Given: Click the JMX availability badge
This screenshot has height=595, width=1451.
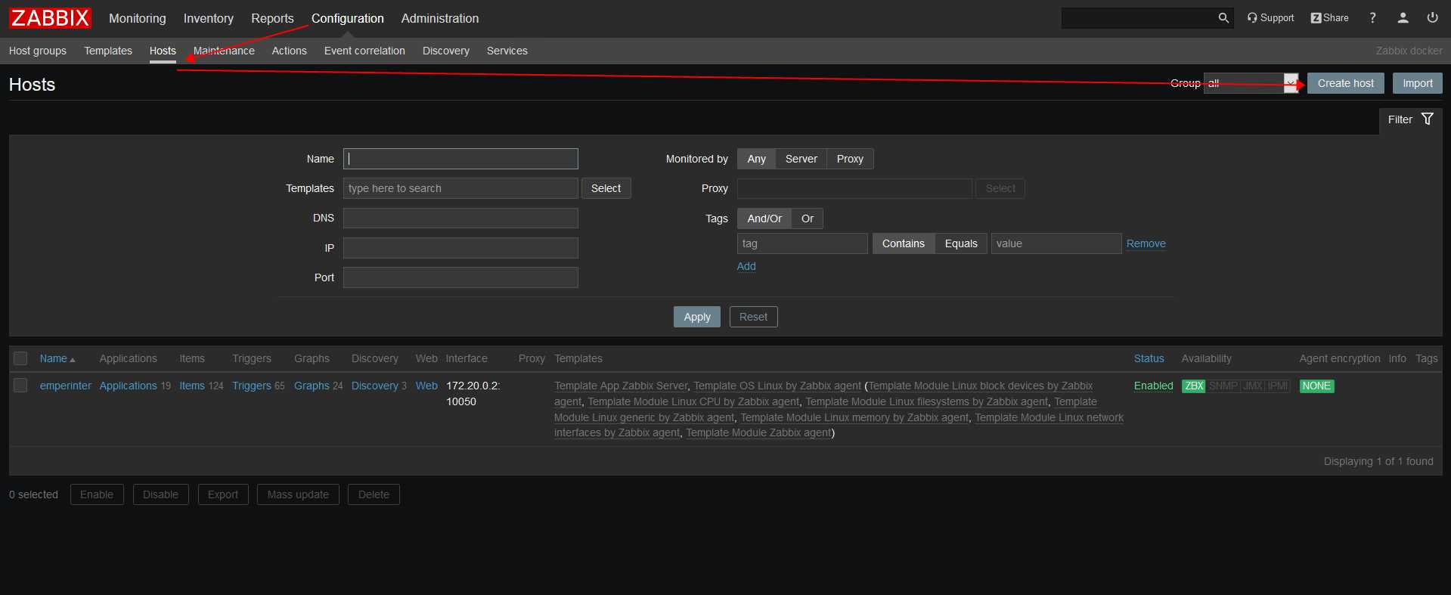Looking at the screenshot, I should 1253,386.
